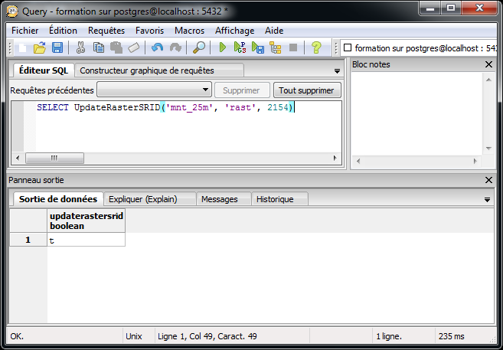Open the editor tab list dropdown arrow
The image size is (503, 350).
point(337,71)
